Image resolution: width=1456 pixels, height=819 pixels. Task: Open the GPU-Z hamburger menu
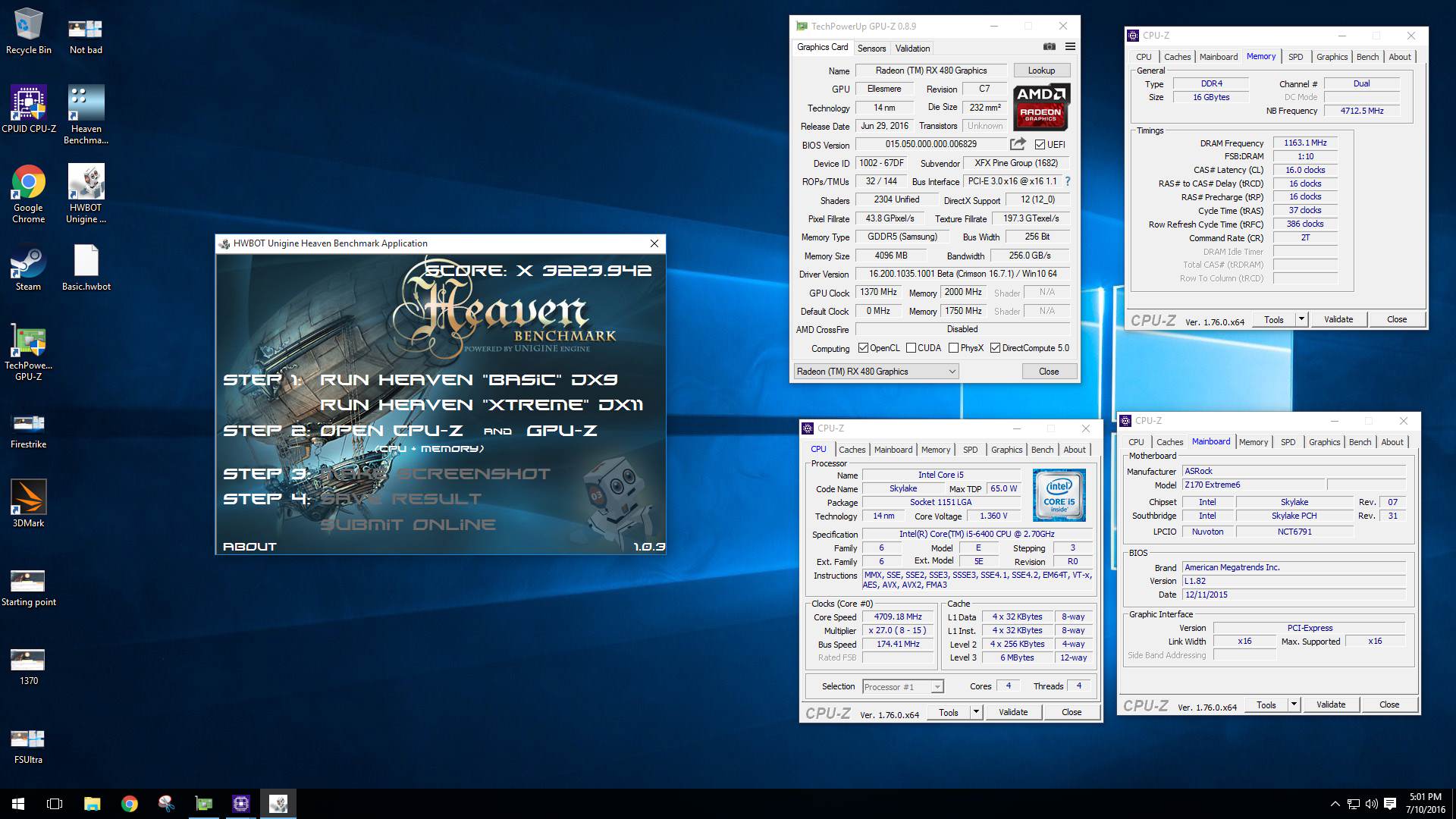[x=1070, y=47]
